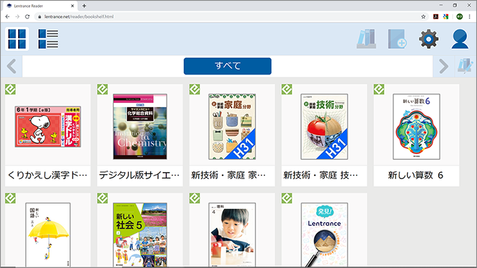Click the add book icon
This screenshot has height=268, width=477.
pos(397,39)
